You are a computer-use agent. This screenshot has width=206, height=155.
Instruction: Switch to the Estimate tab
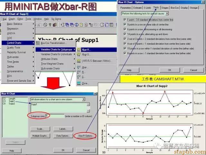click(137, 8)
